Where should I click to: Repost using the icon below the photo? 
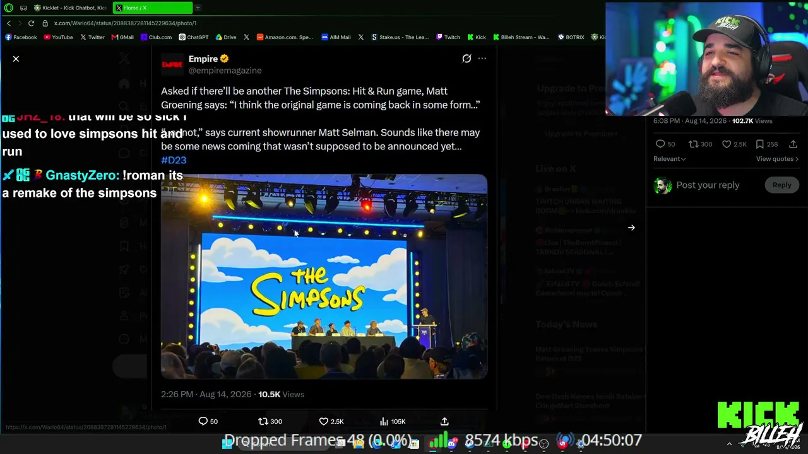point(263,421)
